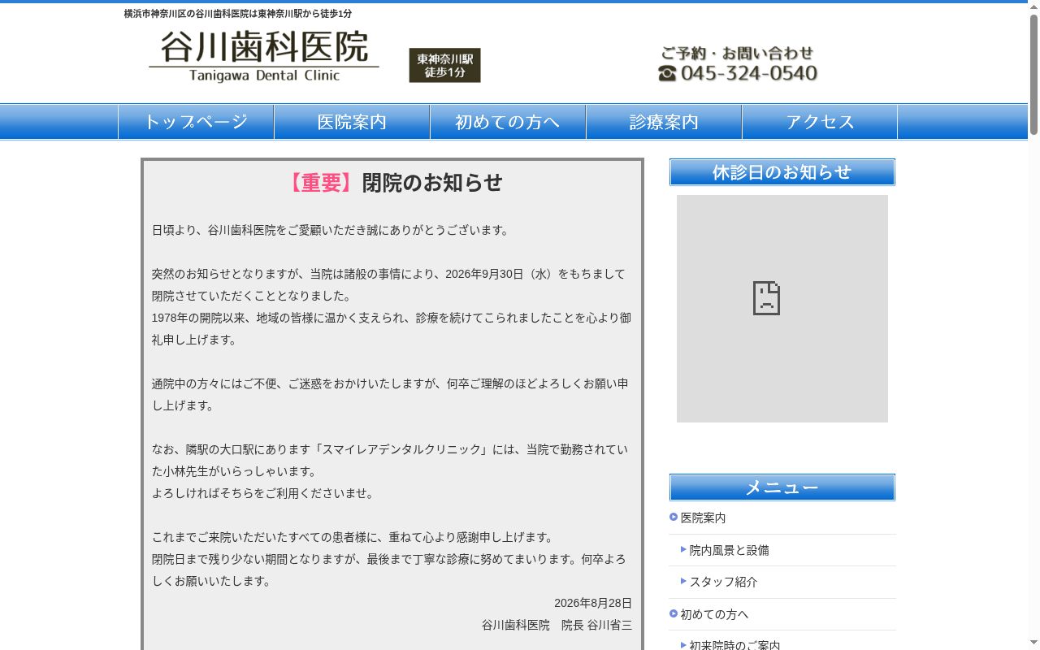This screenshot has width=1040, height=650.
Task: Visit the 初めての方へ sidebar link
Action: click(714, 614)
